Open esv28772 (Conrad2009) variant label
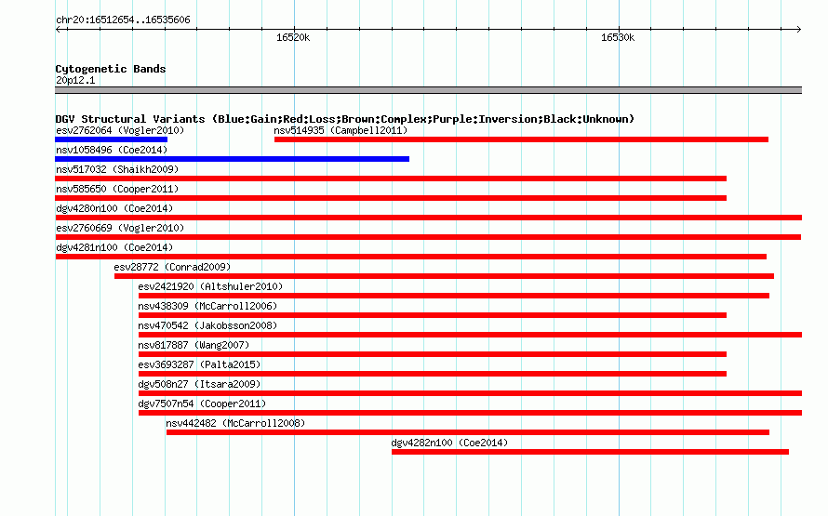Screen dimensions: 828x516 click(173, 267)
